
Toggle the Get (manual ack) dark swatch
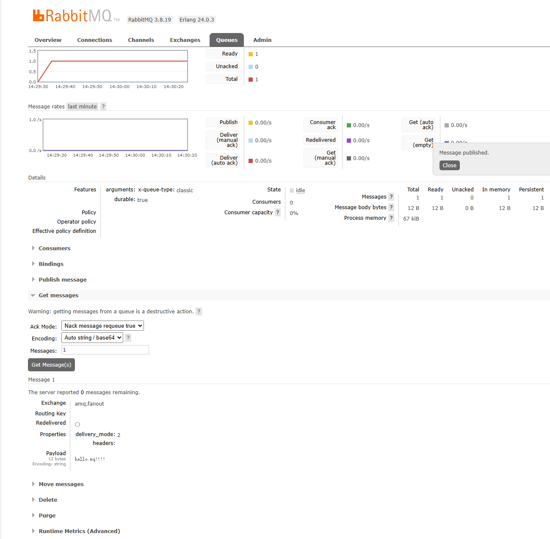(349, 158)
